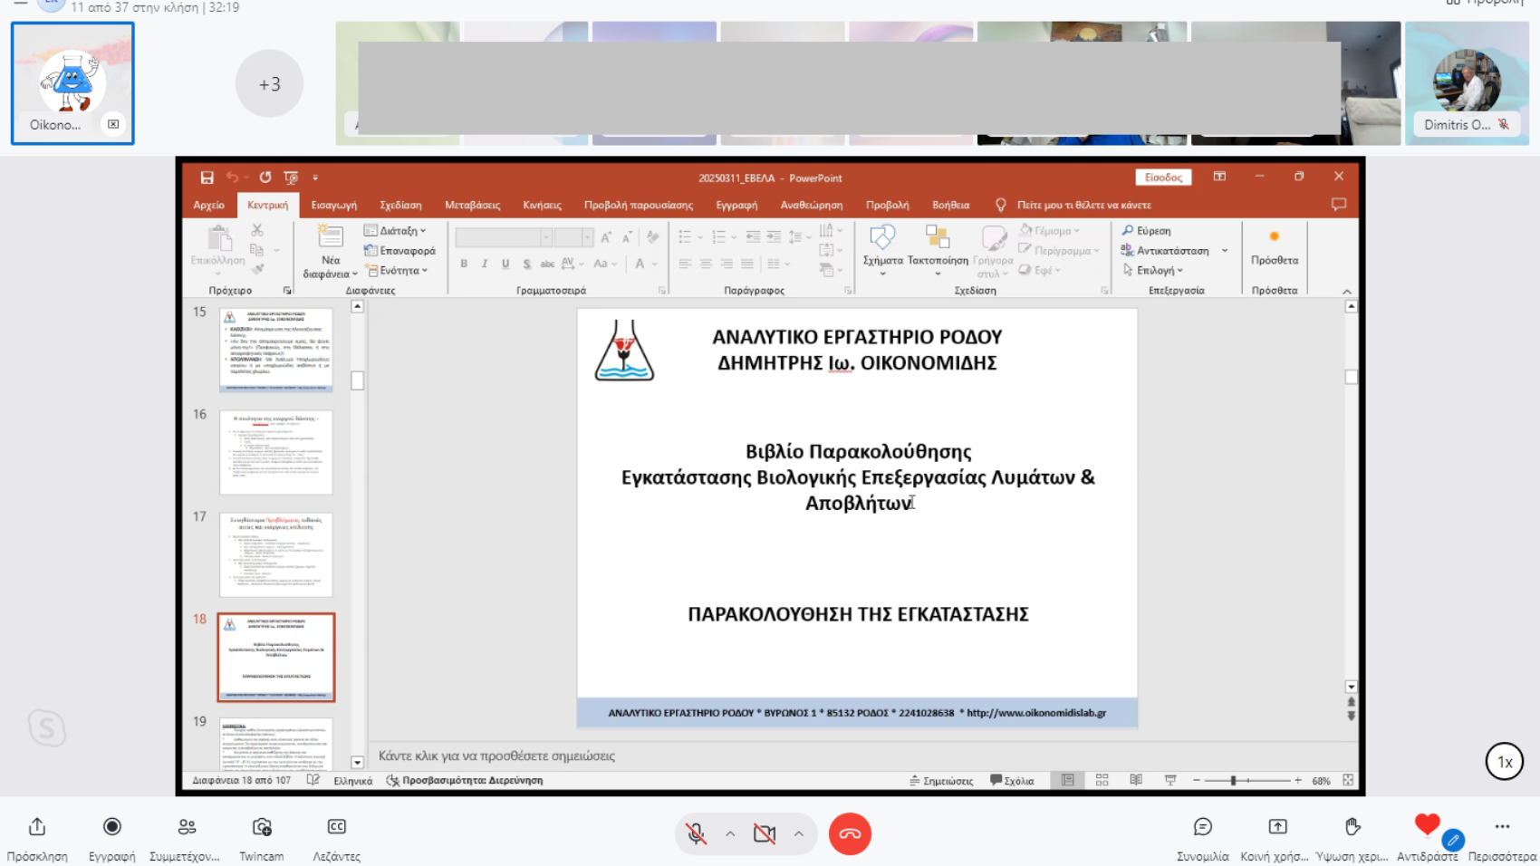Toggle Underline formatting
The width and height of the screenshot is (1540, 866).
coord(505,264)
